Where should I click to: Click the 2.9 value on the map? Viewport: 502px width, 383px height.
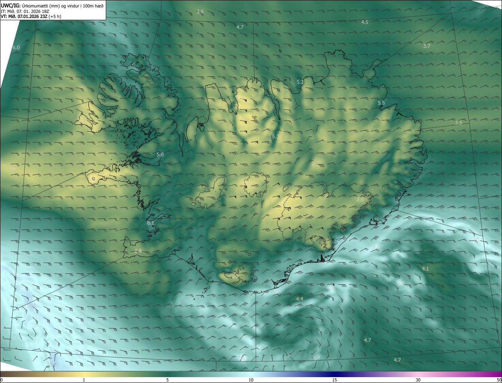tap(138, 251)
